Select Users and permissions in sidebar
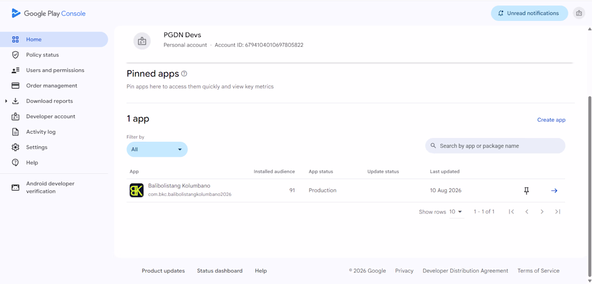The width and height of the screenshot is (592, 284). [54, 70]
